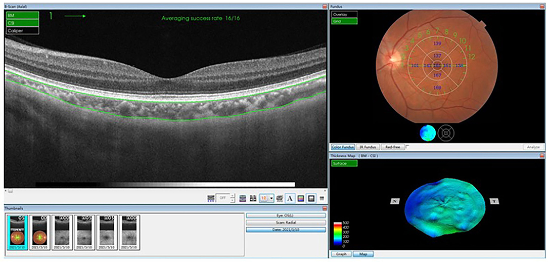Toggle the CSI boundary layer button

click(22, 23)
